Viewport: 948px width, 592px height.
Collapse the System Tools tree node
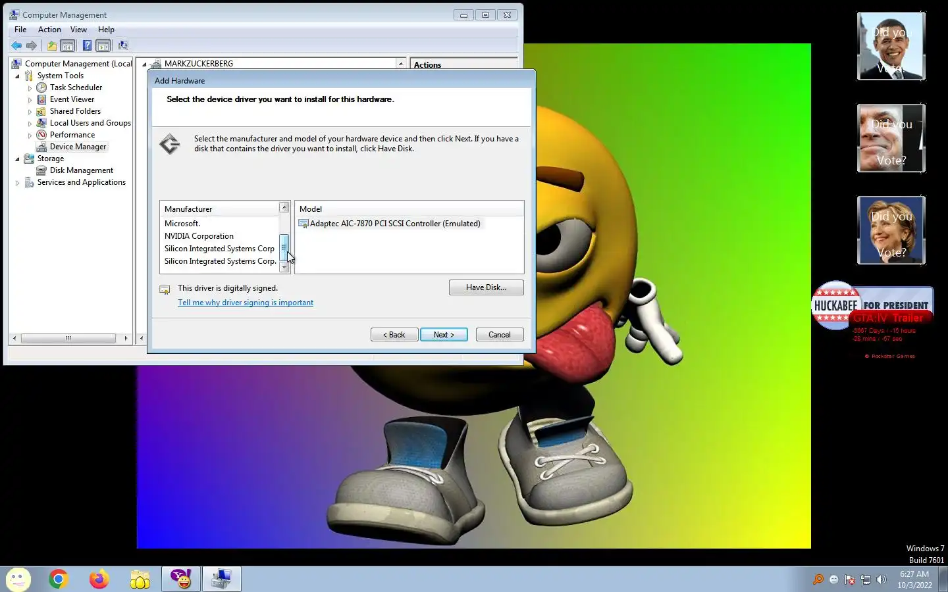pos(18,76)
